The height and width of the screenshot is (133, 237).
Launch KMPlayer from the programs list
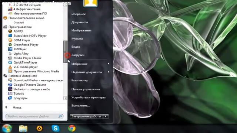click(x=20, y=49)
